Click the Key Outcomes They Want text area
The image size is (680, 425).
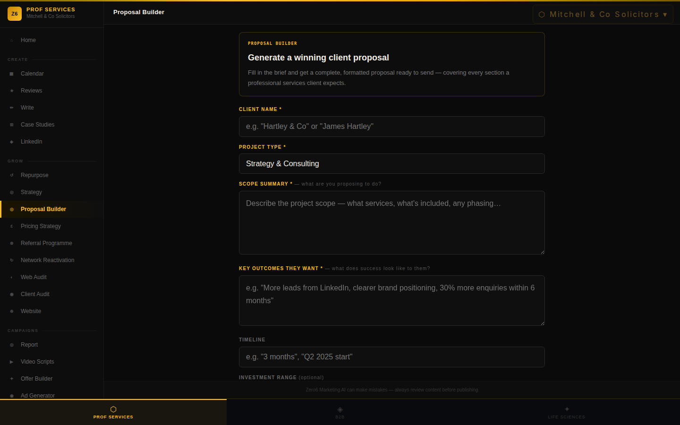392,301
